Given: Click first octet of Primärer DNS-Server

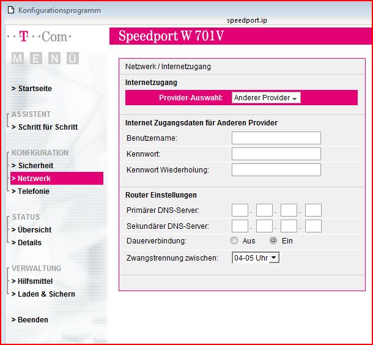Looking at the screenshot, I should 240,210.
